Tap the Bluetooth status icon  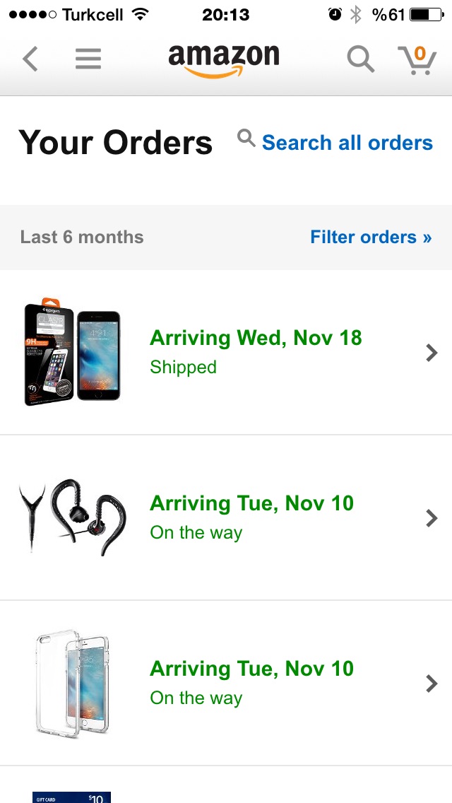(355, 14)
